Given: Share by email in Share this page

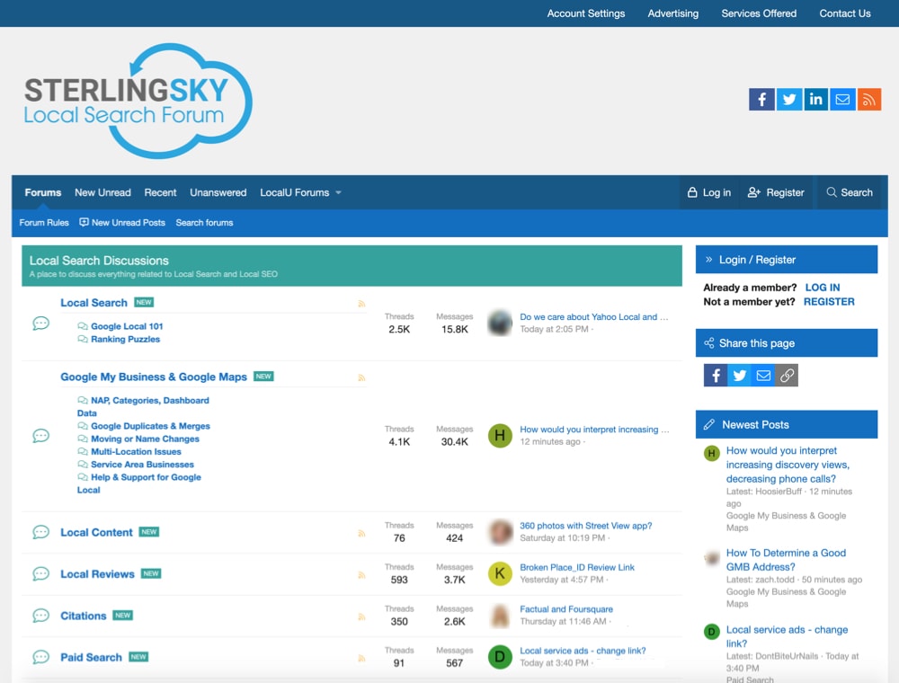Looking at the screenshot, I should [763, 376].
